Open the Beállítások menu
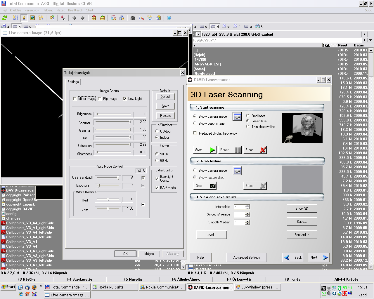Screen dimensions: 374x299 pos(75,10)
